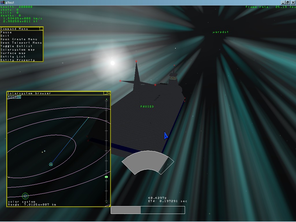Viewport: 296px width, 222px height.
Task: Choose Open Create Menu entry
Action: tap(22, 39)
